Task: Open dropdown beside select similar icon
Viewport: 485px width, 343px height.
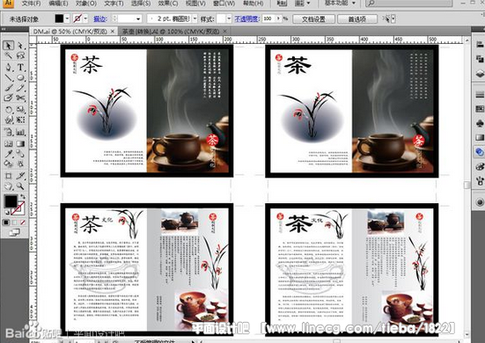Action: (393, 19)
